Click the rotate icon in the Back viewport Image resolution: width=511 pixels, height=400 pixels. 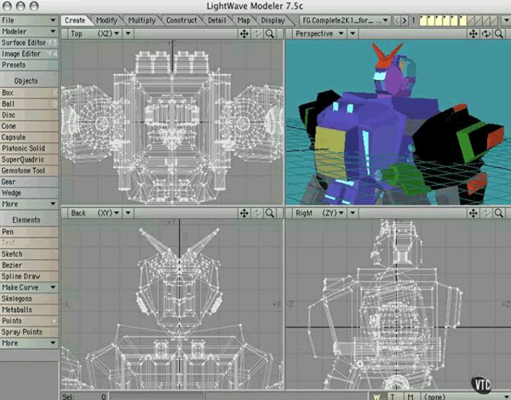coord(257,213)
